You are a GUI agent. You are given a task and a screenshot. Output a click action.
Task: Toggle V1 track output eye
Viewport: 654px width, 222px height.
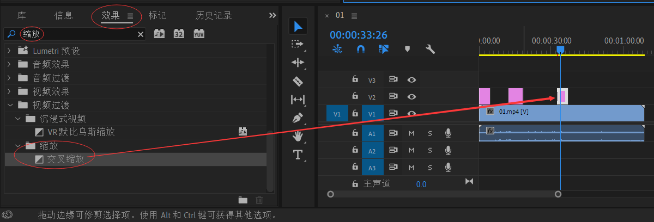pos(411,113)
